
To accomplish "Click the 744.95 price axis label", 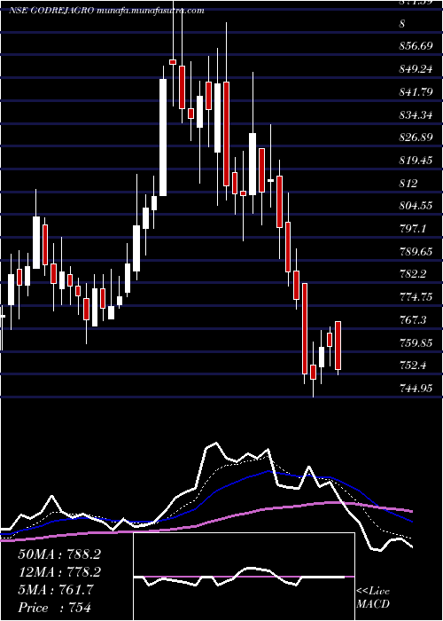I will (416, 389).
